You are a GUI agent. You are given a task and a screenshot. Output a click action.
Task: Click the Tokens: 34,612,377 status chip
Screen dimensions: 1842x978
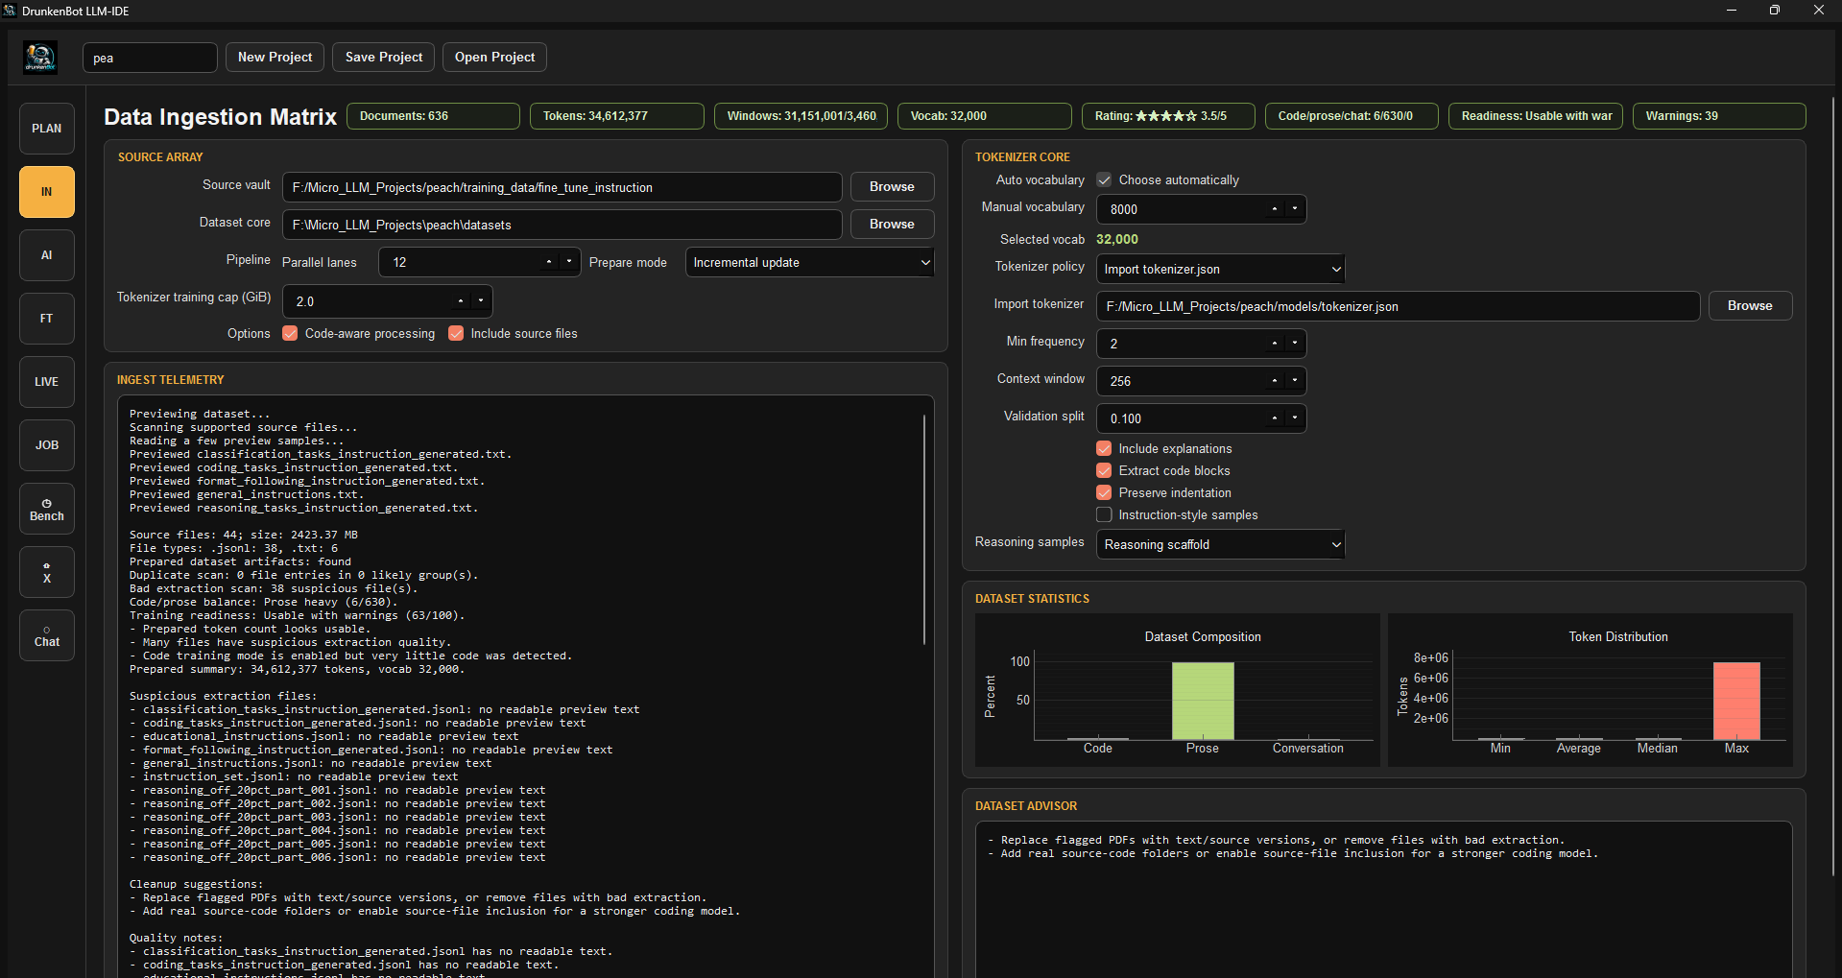pos(617,116)
